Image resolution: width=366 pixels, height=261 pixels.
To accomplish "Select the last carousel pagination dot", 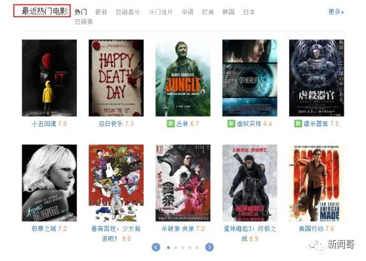I will tap(197, 248).
